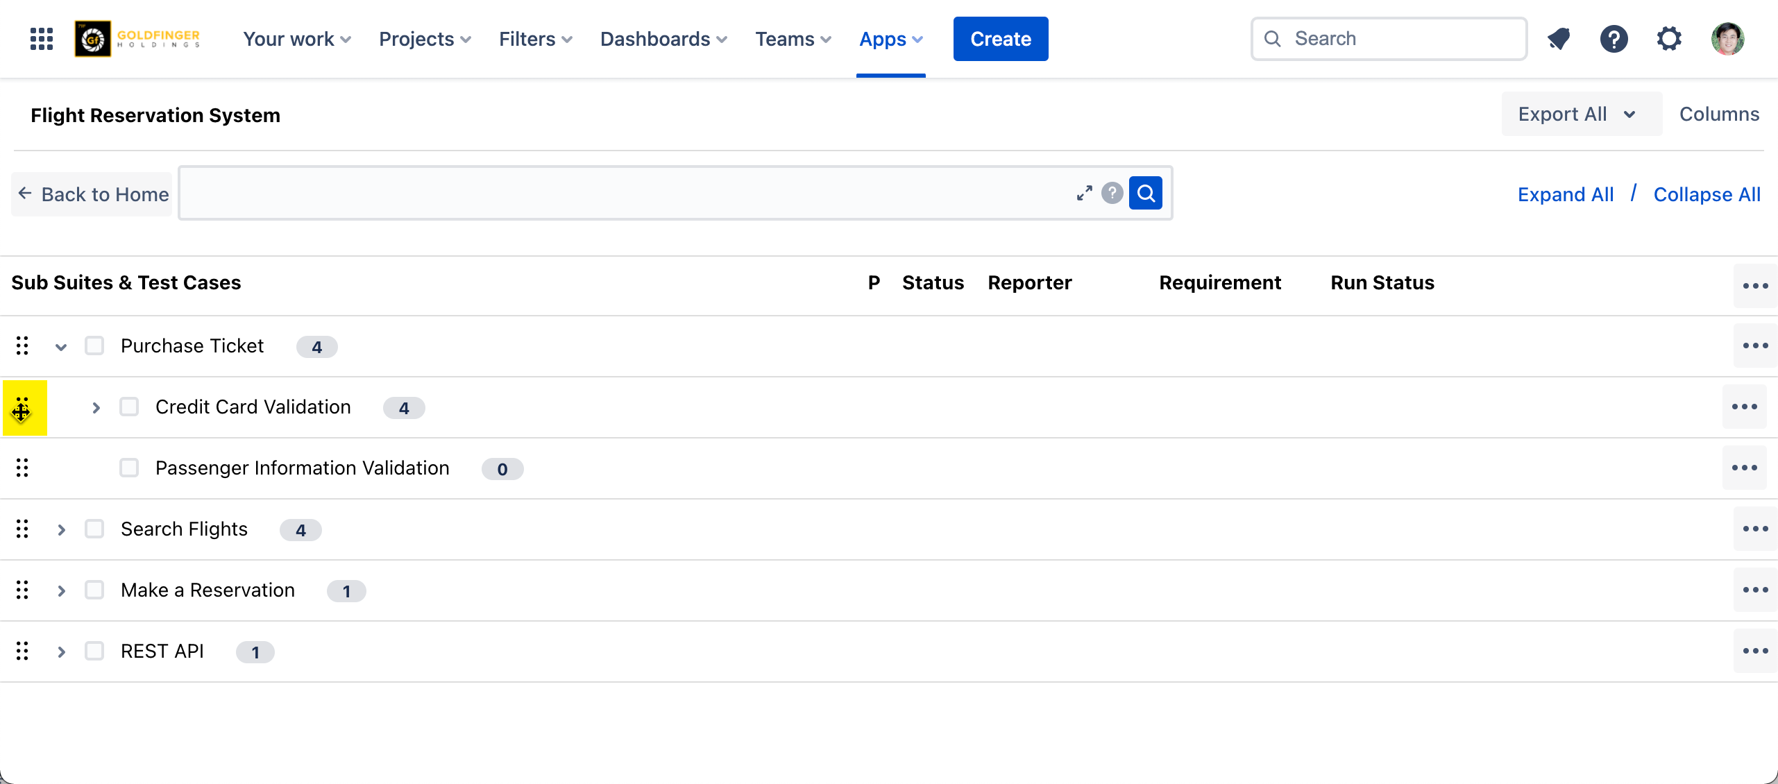The image size is (1778, 784).
Task: Click the gray query help icon
Action: [1112, 193]
